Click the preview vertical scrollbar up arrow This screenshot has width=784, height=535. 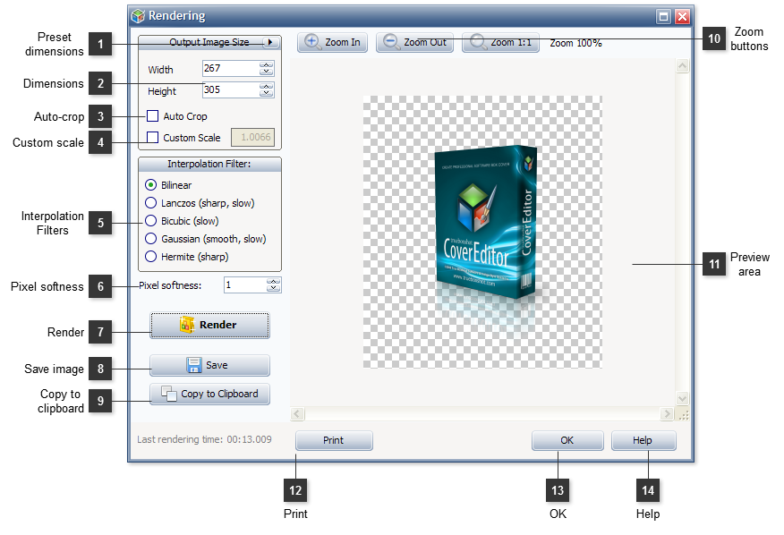coord(682,66)
